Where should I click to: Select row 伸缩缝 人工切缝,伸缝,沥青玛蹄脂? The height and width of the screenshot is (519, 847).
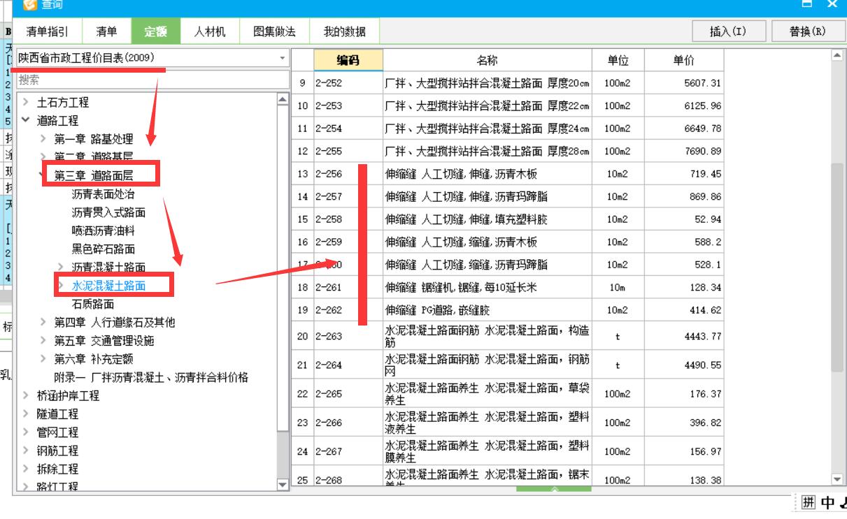487,197
